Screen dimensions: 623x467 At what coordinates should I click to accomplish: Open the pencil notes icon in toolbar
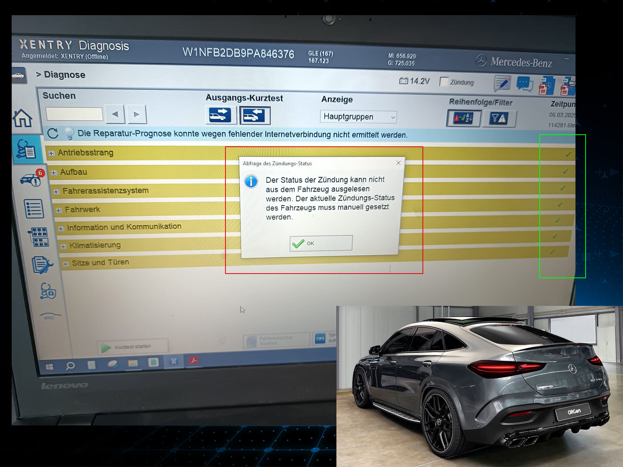point(502,83)
